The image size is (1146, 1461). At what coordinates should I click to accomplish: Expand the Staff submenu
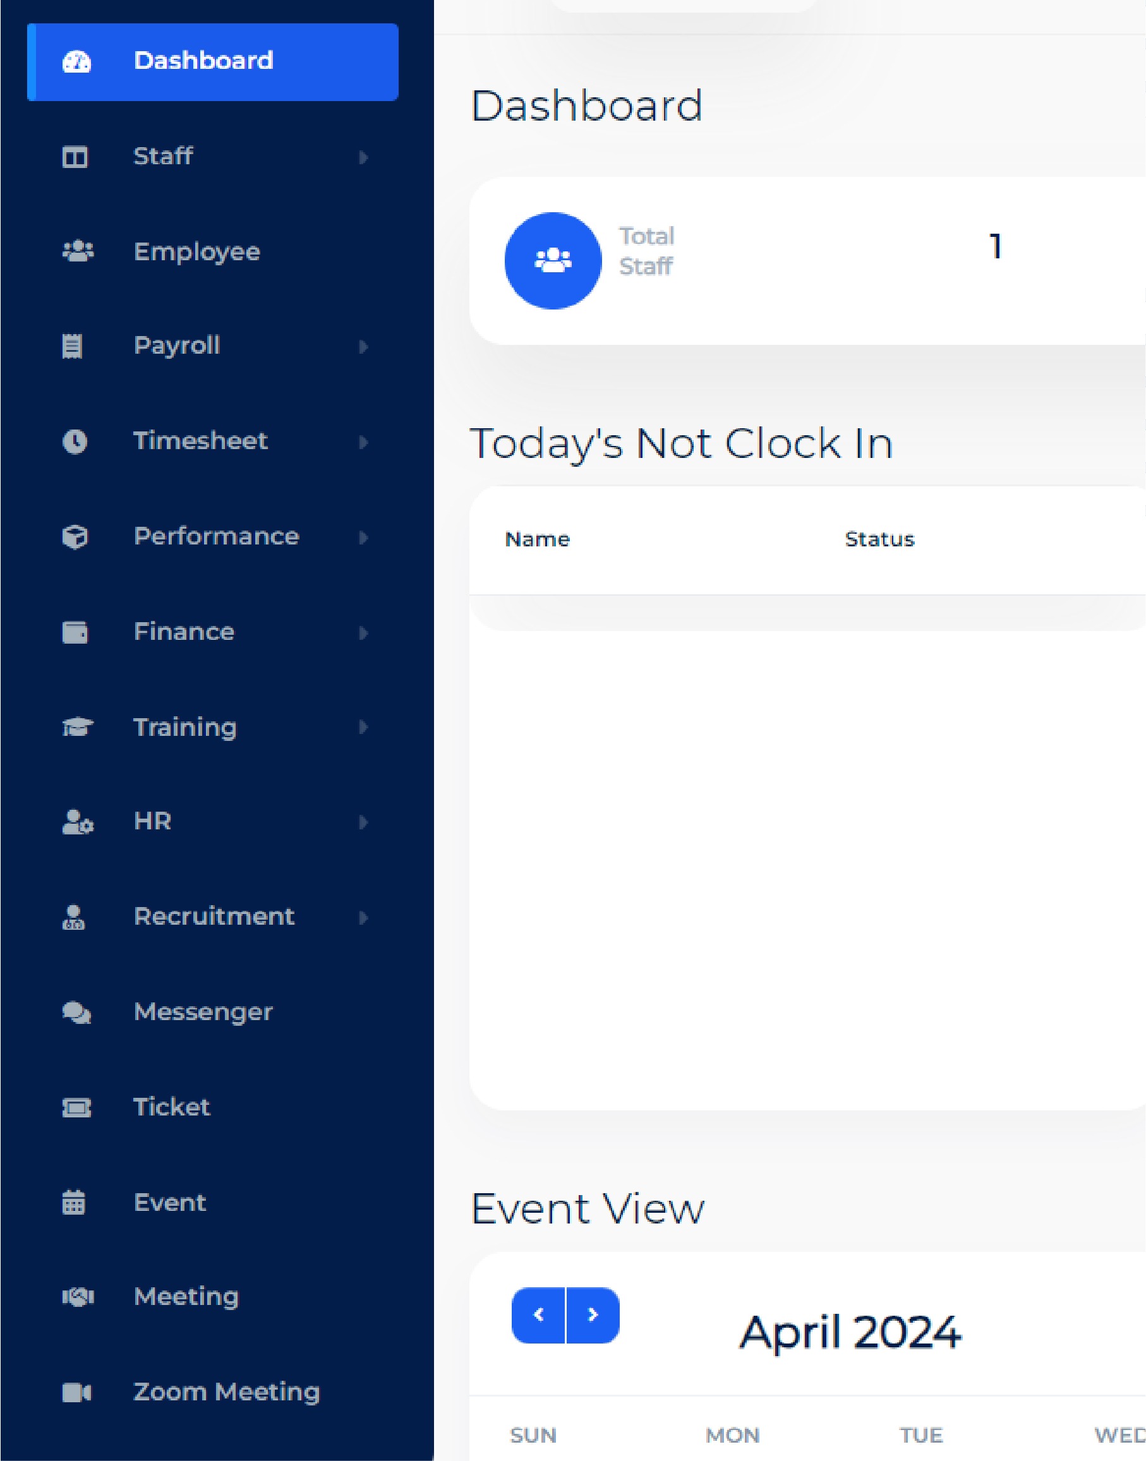click(x=364, y=158)
